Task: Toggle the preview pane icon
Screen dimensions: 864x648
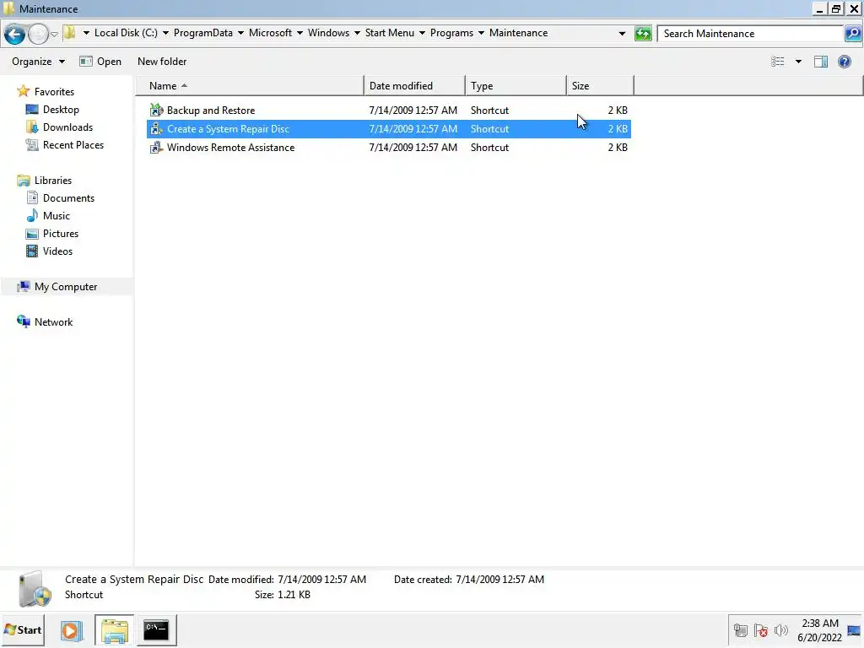Action: [821, 62]
